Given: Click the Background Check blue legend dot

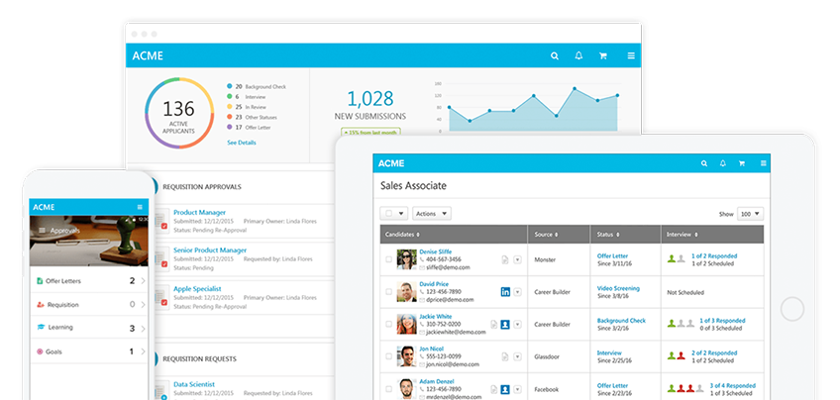Looking at the screenshot, I should click(x=229, y=86).
